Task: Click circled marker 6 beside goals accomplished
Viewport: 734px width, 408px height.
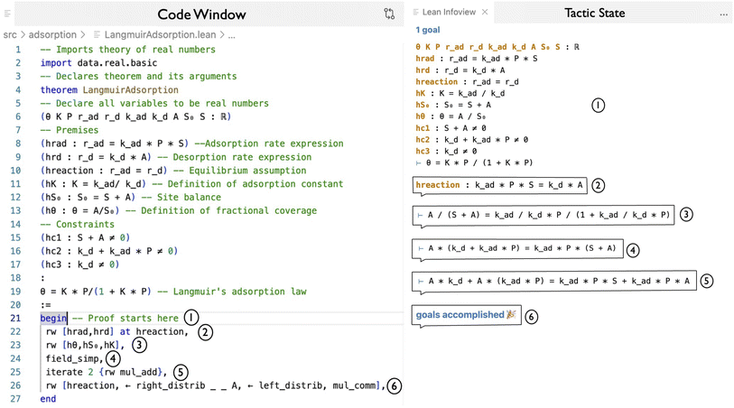Action: click(531, 317)
